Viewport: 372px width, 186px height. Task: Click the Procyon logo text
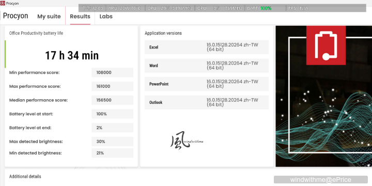pyautogui.click(x=16, y=16)
